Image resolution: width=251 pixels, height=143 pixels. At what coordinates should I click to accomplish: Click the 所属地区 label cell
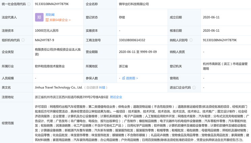[x=100, y=66]
